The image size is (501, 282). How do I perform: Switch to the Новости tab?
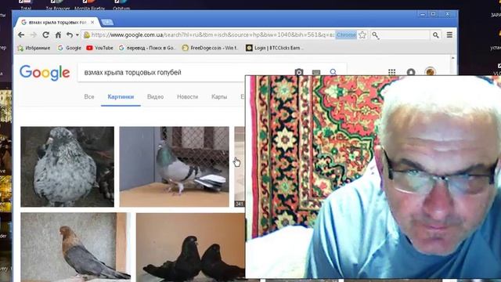point(188,97)
